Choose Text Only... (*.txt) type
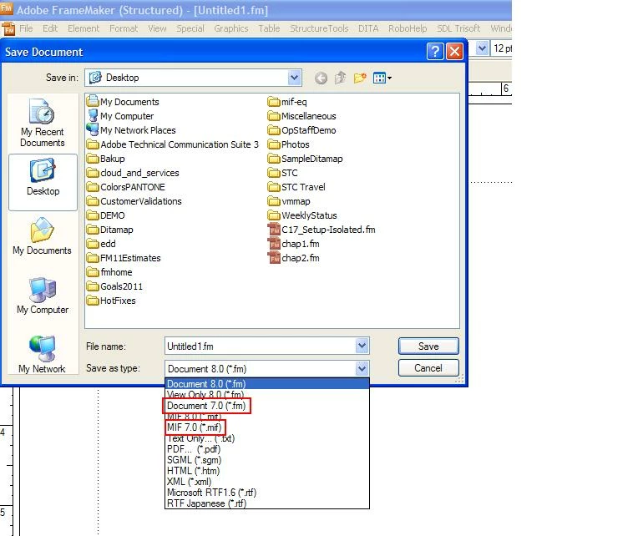This screenshot has width=638, height=536. tap(267, 438)
